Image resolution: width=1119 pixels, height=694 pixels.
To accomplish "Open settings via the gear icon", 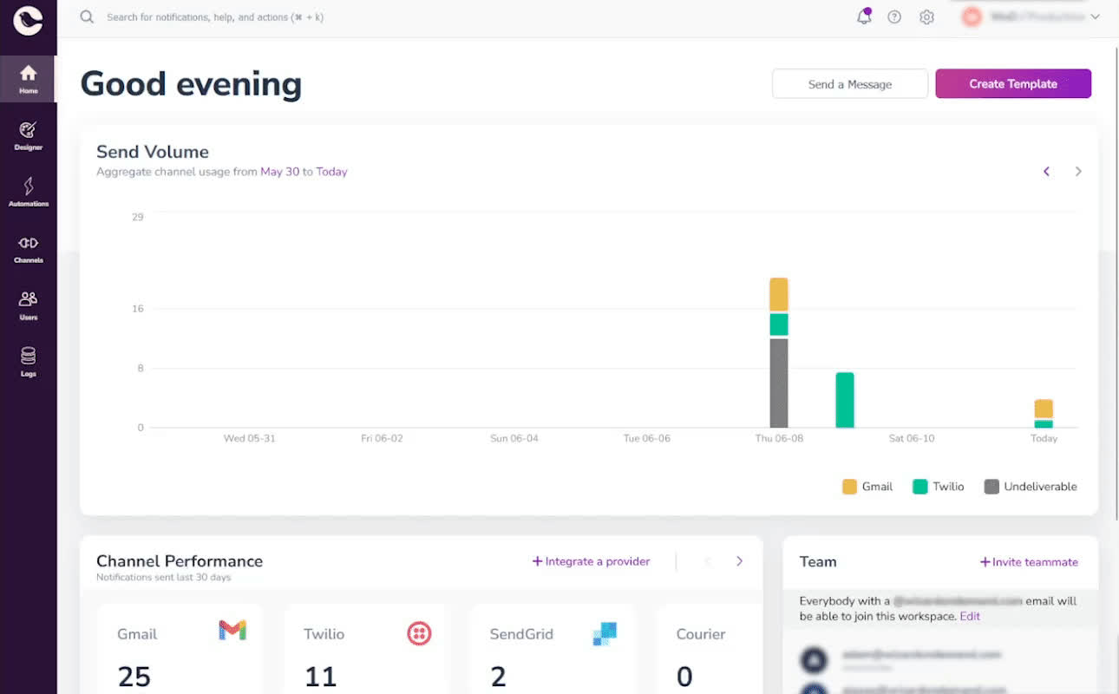I will click(926, 17).
